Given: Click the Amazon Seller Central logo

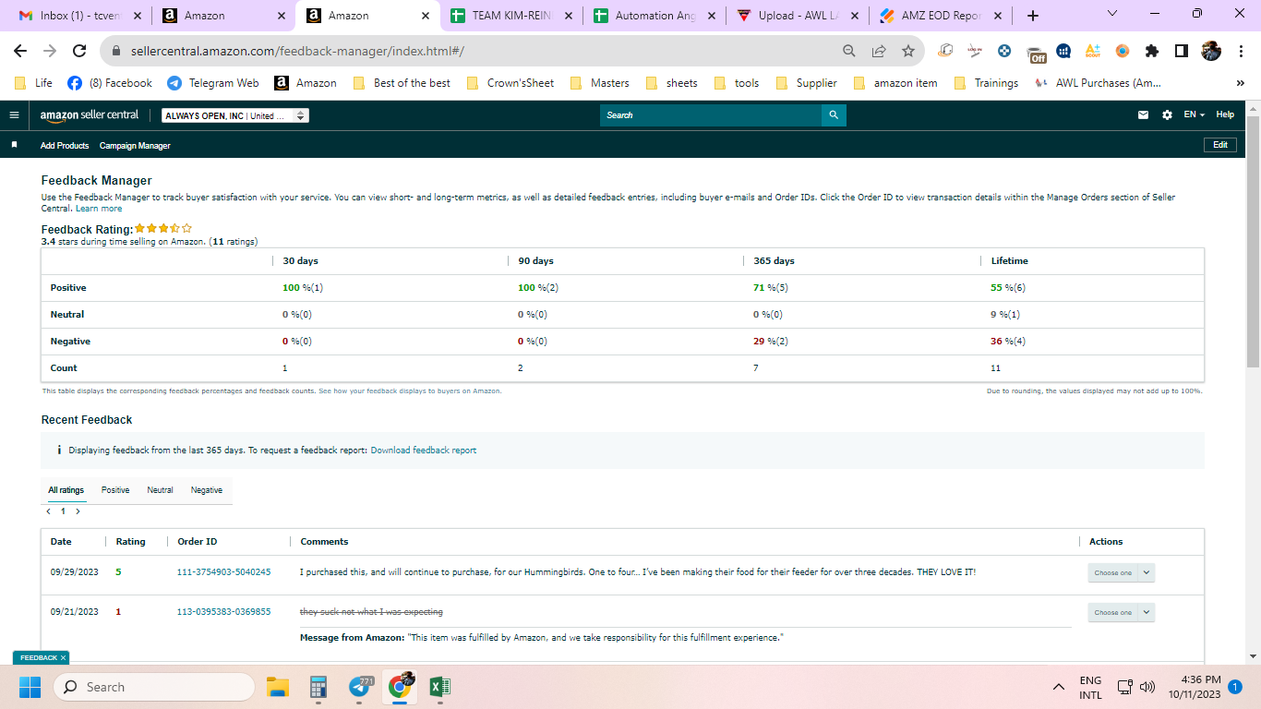Looking at the screenshot, I should click(90, 115).
